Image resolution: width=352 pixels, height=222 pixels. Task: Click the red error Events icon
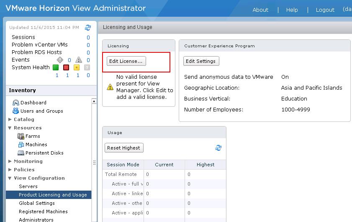click(60, 60)
